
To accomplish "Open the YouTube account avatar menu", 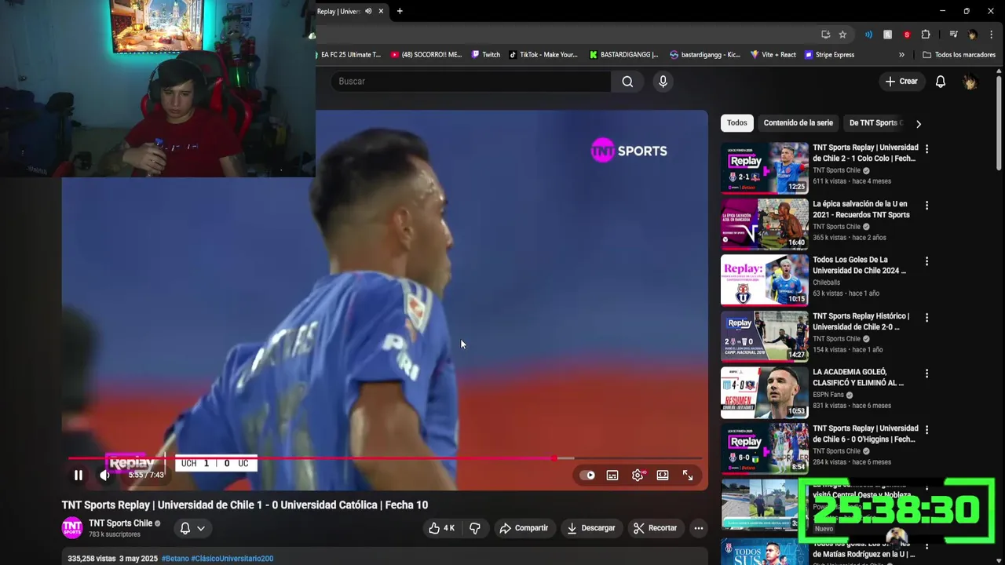I will click(x=970, y=82).
